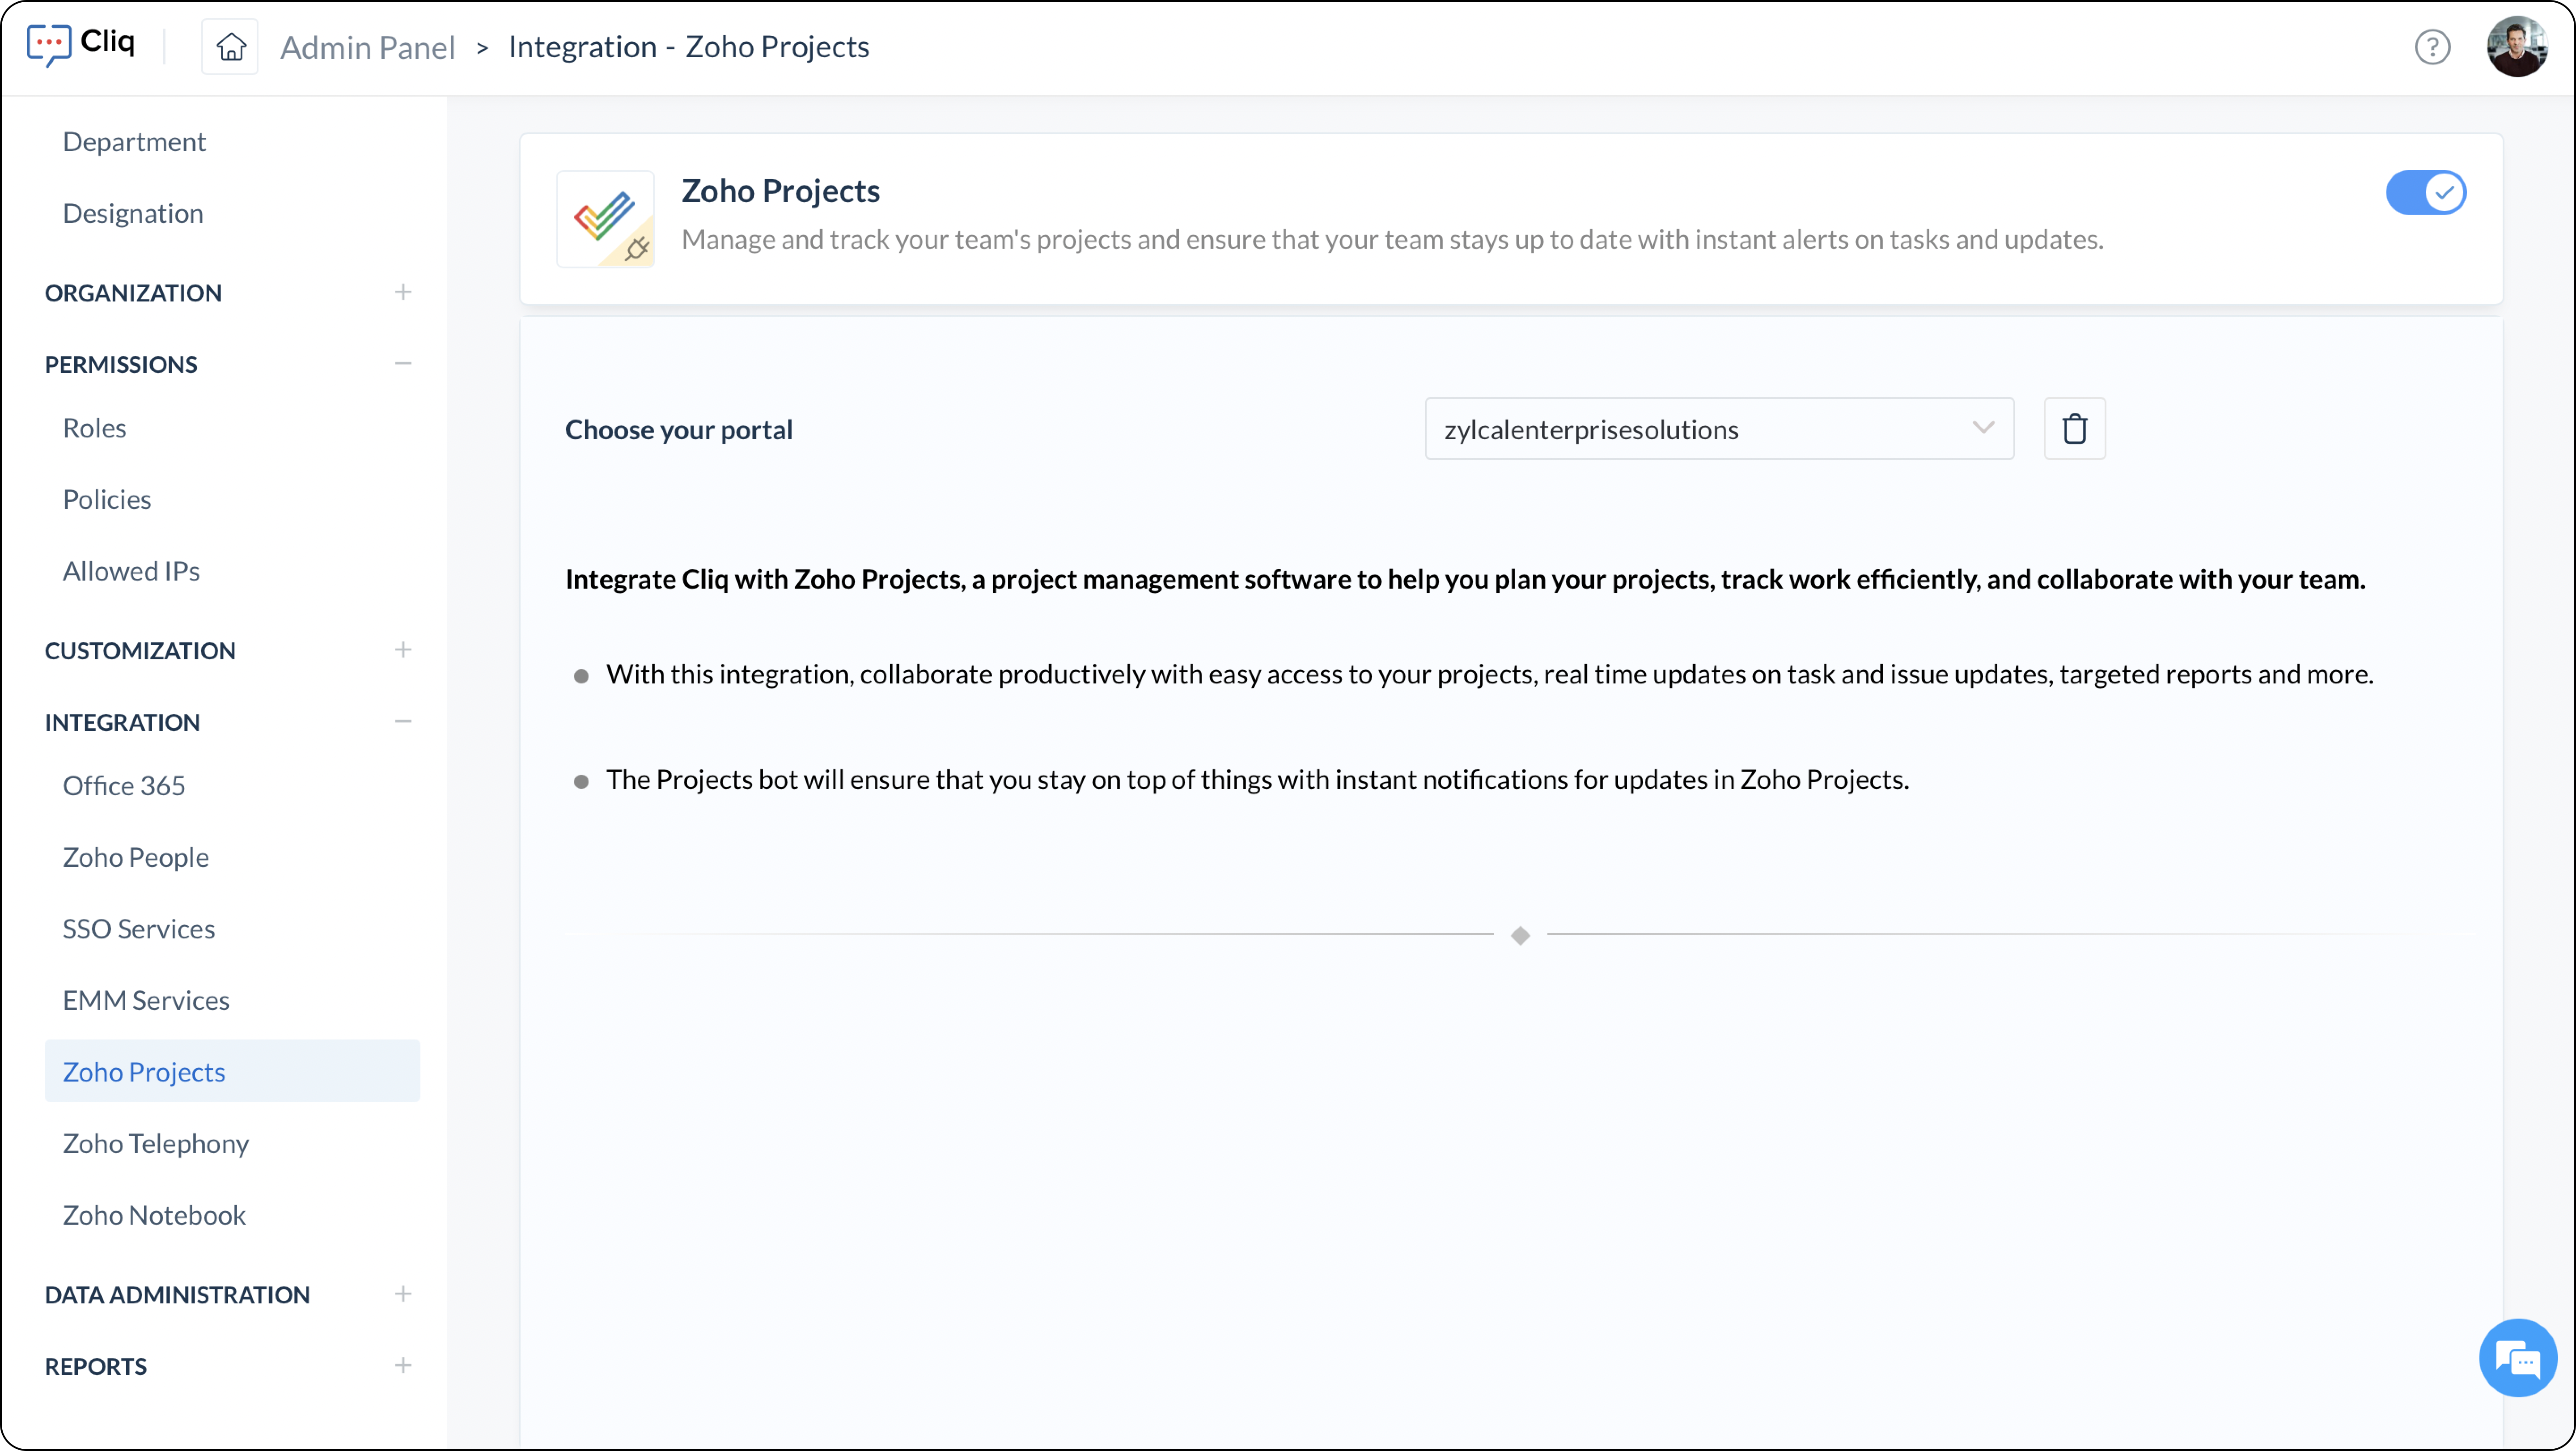Delete the selected portal with trash icon
Screen dimensions: 2576x1451
click(x=2074, y=429)
